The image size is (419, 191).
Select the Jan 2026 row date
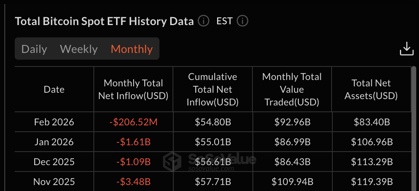(x=54, y=142)
